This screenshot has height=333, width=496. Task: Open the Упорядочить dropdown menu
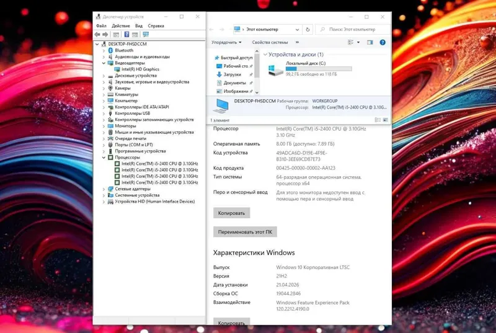[x=226, y=42]
